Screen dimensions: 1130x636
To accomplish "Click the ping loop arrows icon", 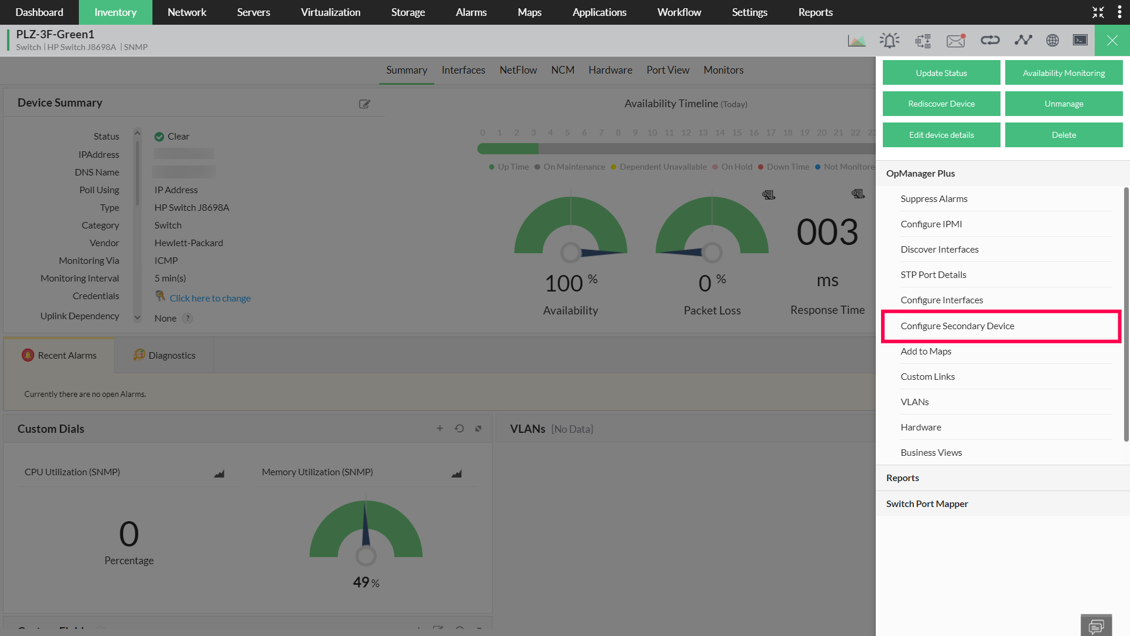I will pos(990,40).
